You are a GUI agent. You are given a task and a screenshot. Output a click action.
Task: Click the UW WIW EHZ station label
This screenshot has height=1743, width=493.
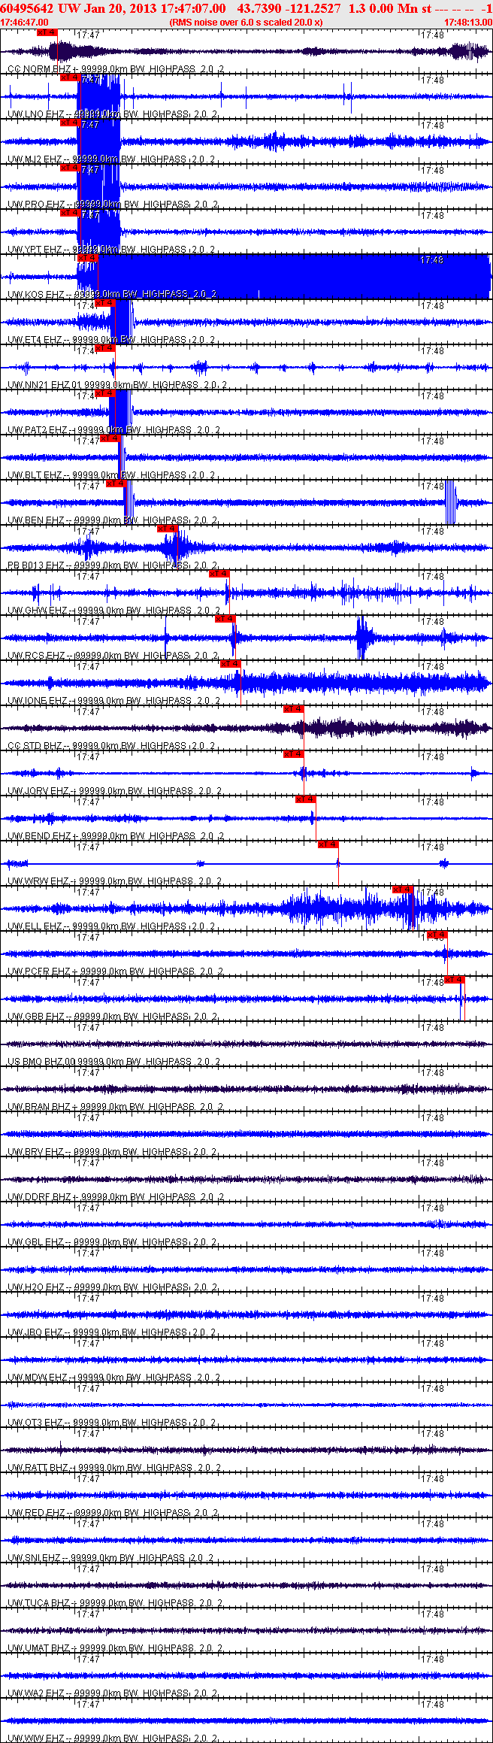click(x=113, y=1738)
